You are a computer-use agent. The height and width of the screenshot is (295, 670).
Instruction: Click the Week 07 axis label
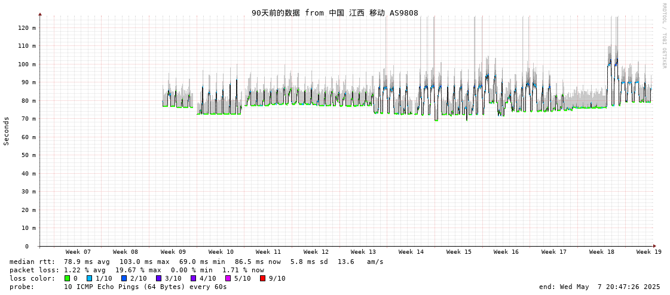pyautogui.click(x=78, y=252)
